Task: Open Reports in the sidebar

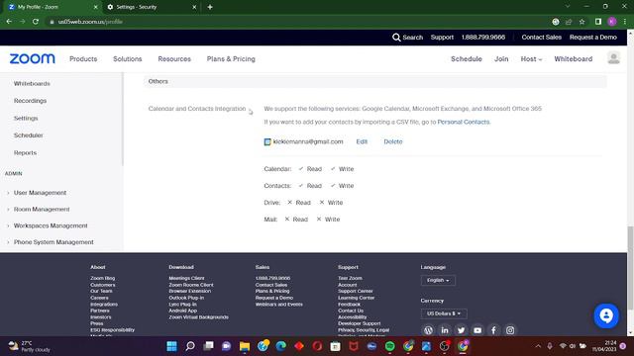Action: pyautogui.click(x=25, y=153)
